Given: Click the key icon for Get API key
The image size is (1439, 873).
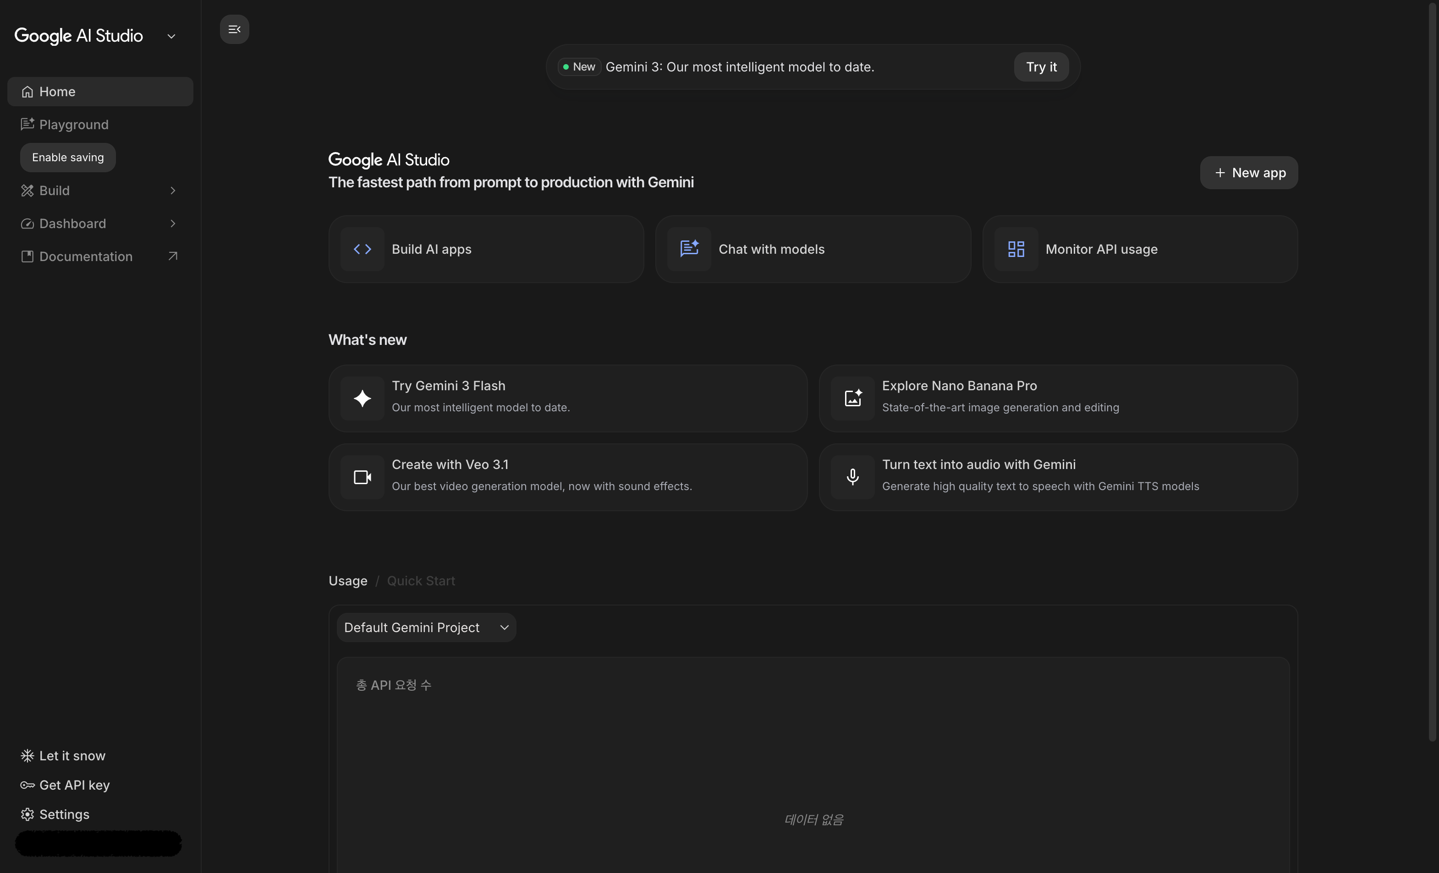Looking at the screenshot, I should coord(27,785).
